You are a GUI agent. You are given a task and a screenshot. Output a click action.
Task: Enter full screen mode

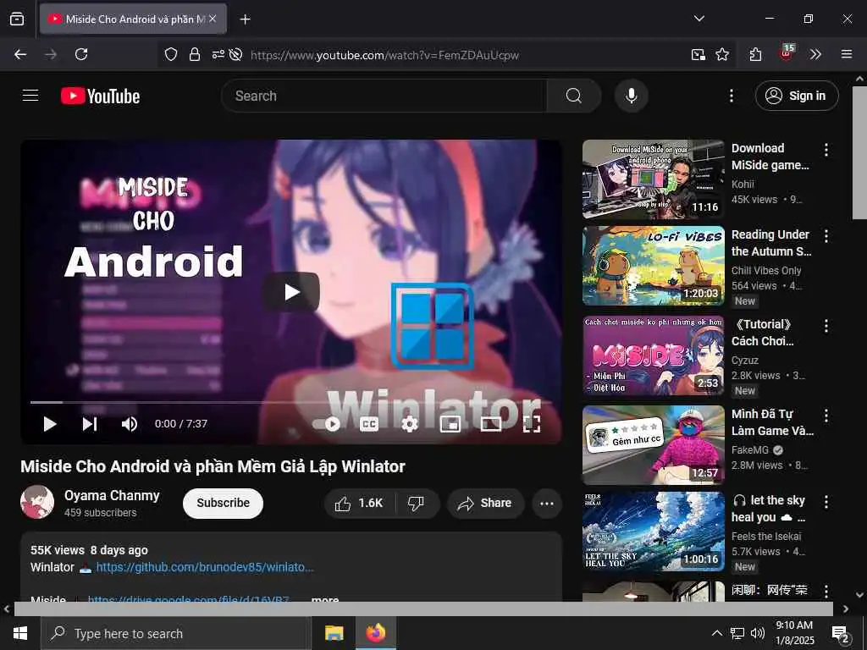point(532,424)
